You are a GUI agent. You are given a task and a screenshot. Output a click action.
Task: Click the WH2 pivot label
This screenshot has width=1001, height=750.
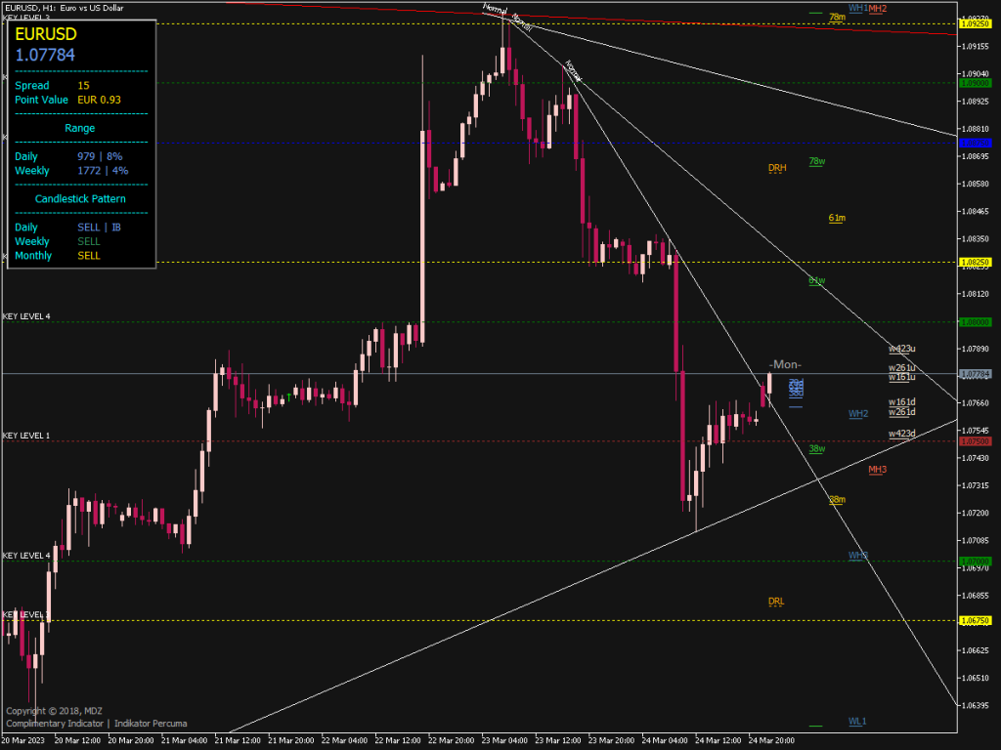tap(858, 414)
